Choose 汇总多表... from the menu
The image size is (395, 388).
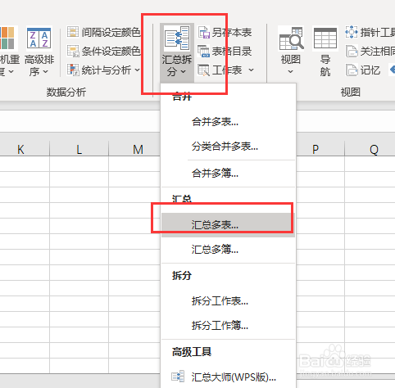(228, 225)
